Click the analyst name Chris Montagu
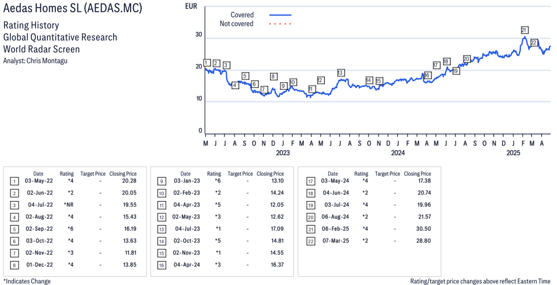Screen dimensions: 557x285 click(47, 61)
